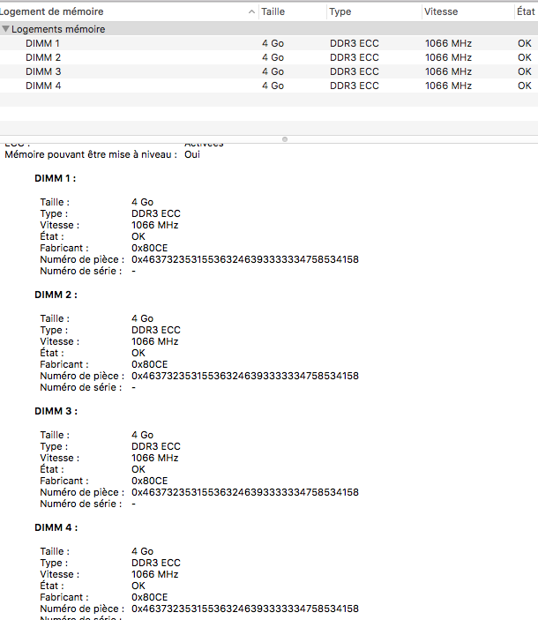The width and height of the screenshot is (538, 620).
Task: Select the DIMM 2 row in the table
Action: (269, 57)
